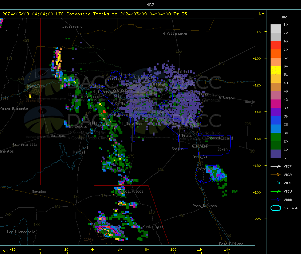Select the blue 35 dBZ color swatch
The width and height of the screenshot is (301, 254).
[276, 120]
